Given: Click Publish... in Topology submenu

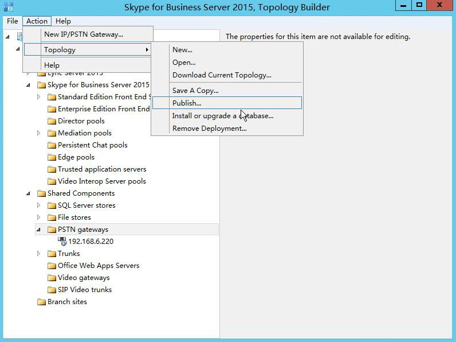Looking at the screenshot, I should tap(227, 103).
